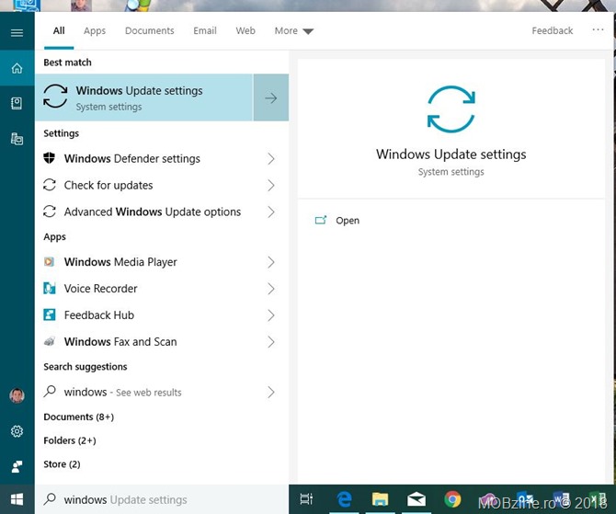Open File Explorer from the taskbar
The image size is (616, 514).
coord(380,499)
